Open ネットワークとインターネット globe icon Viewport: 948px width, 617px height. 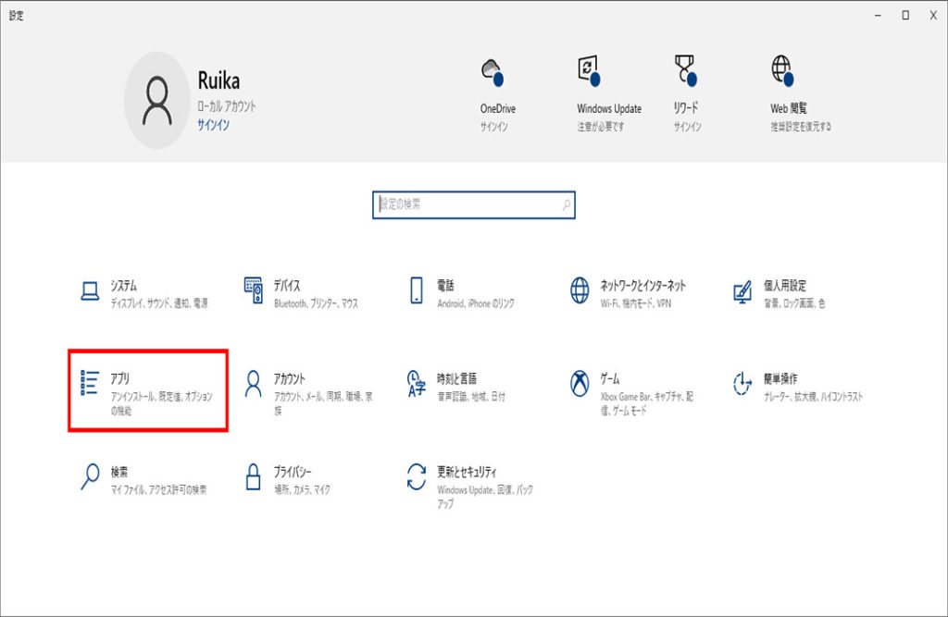(580, 291)
